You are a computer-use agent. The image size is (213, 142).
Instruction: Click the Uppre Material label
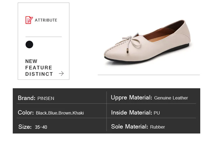[x=131, y=98]
